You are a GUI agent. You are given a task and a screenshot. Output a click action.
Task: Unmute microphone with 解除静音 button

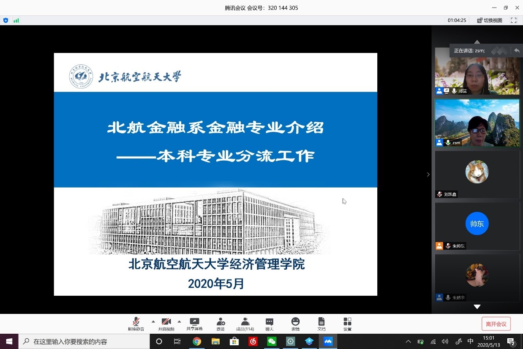tap(136, 324)
